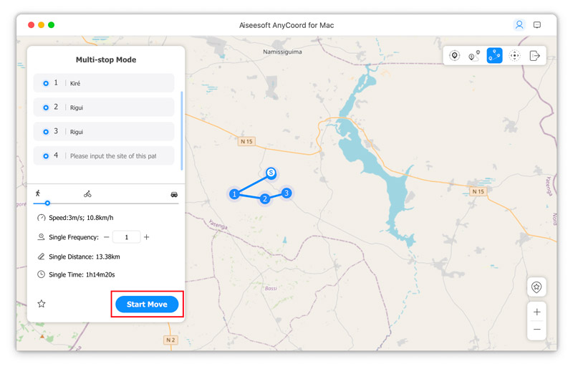573x369 pixels.
Task: Click the Single Frequency value field
Action: point(127,237)
